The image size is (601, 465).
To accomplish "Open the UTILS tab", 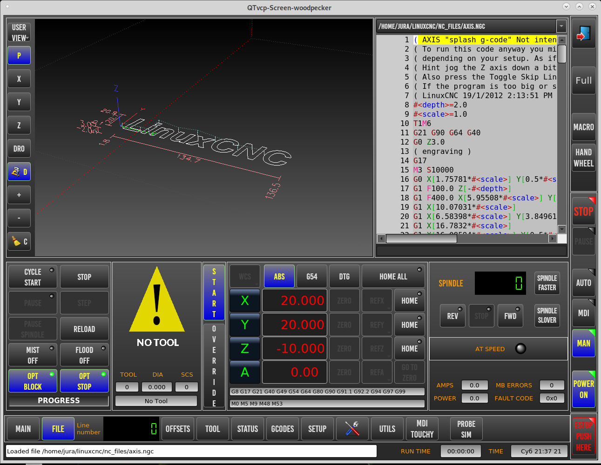I will [387, 428].
